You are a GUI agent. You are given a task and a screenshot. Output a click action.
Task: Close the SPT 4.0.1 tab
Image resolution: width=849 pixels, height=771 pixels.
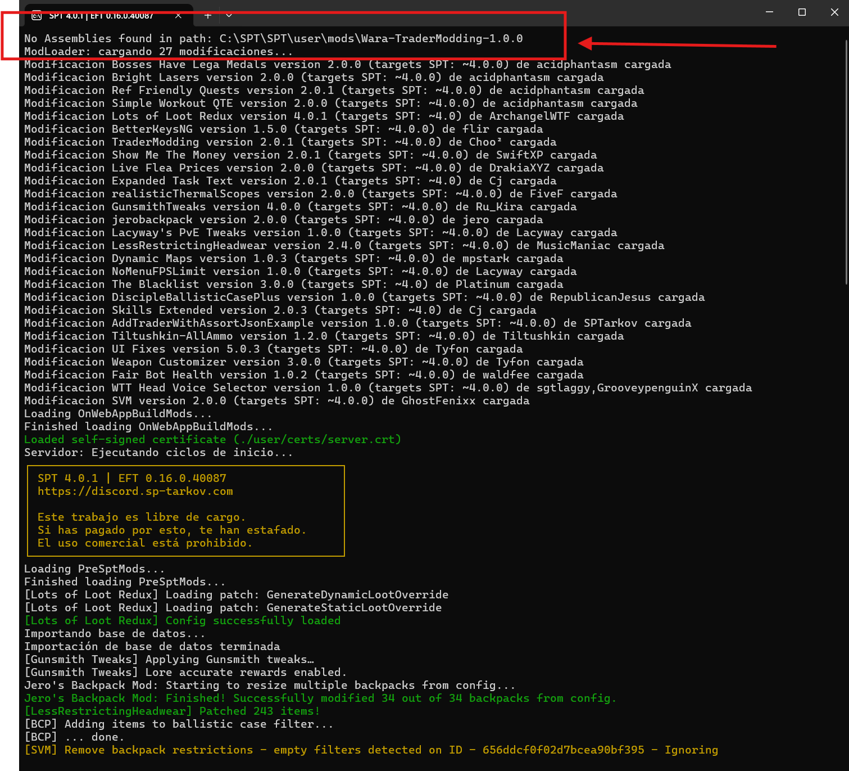(178, 15)
